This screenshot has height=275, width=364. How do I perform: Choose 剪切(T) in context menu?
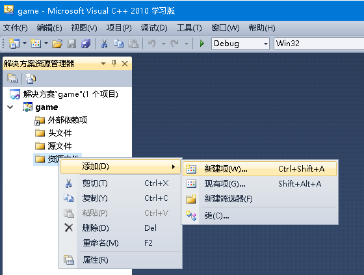(120, 183)
